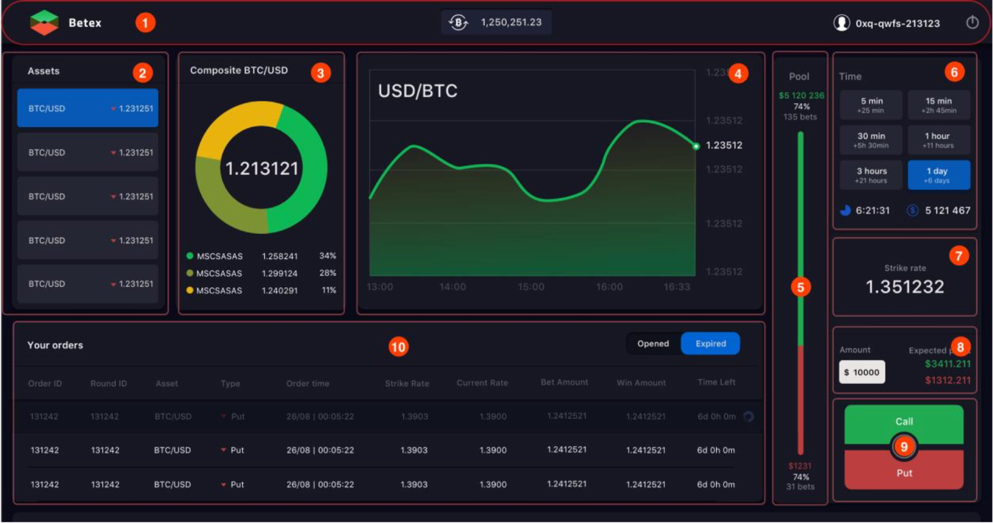Click the 1.258241 legend value

click(279, 256)
